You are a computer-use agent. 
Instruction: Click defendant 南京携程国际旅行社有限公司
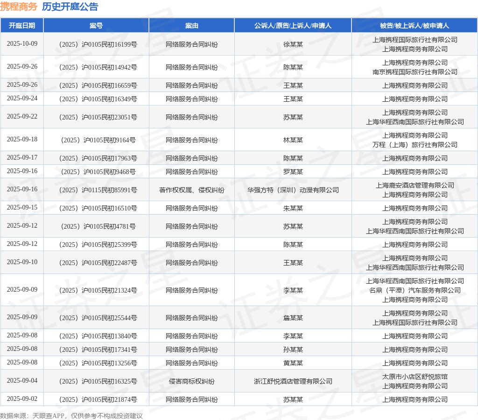point(415,72)
